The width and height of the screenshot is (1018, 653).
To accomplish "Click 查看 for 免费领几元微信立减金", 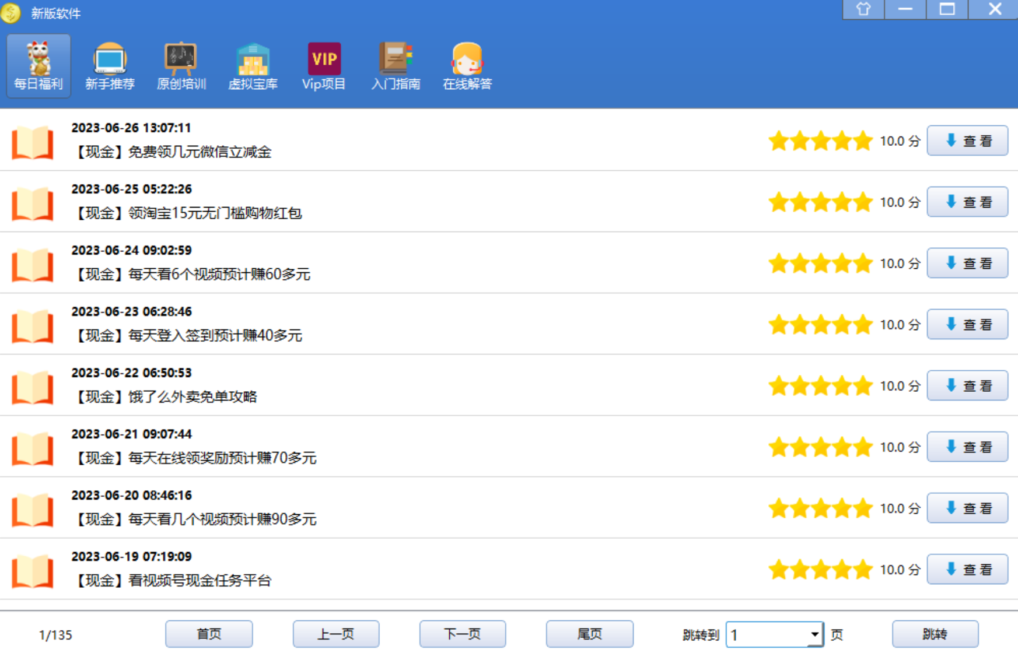I will click(967, 141).
